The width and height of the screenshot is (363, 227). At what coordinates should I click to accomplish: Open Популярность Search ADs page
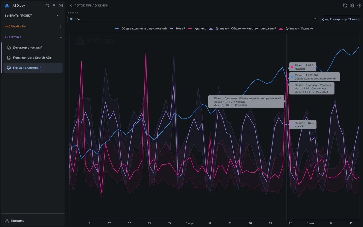(32, 58)
